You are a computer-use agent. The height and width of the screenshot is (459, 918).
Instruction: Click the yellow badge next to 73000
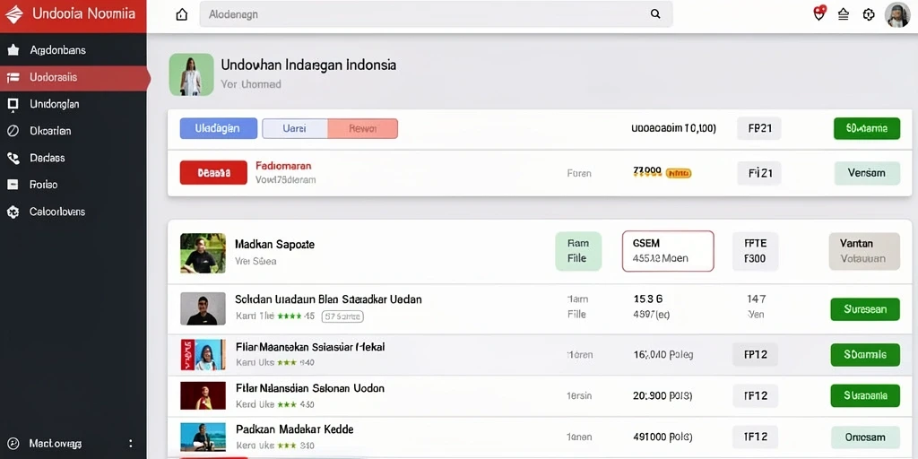coord(680,173)
